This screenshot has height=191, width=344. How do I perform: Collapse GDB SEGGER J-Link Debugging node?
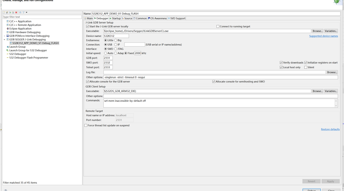tap(4, 40)
